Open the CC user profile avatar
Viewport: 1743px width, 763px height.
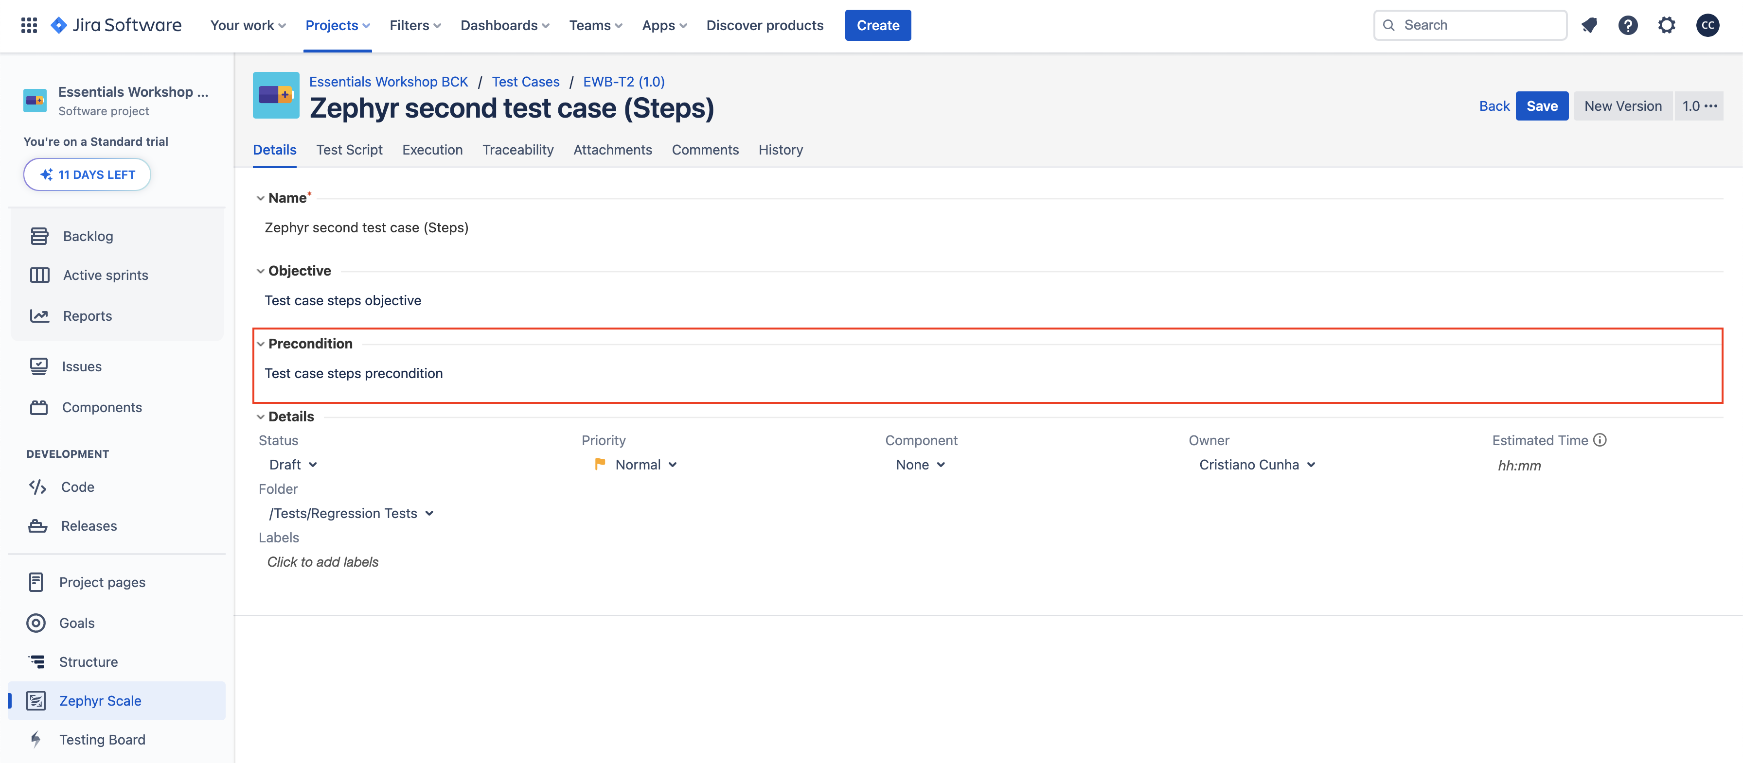[x=1708, y=25]
